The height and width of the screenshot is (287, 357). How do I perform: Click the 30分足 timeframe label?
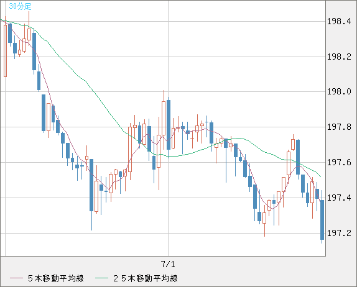coord(20,6)
